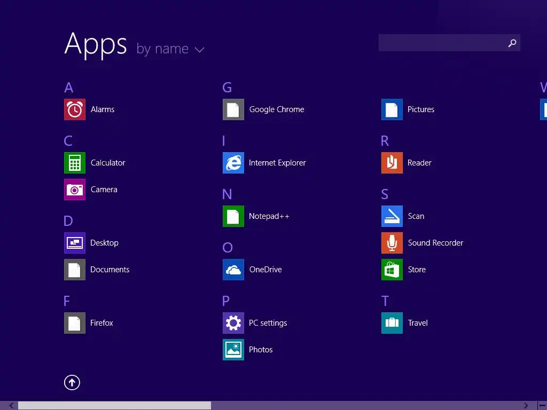The image size is (547, 410).
Task: Click the letter F group header
Action: click(67, 301)
